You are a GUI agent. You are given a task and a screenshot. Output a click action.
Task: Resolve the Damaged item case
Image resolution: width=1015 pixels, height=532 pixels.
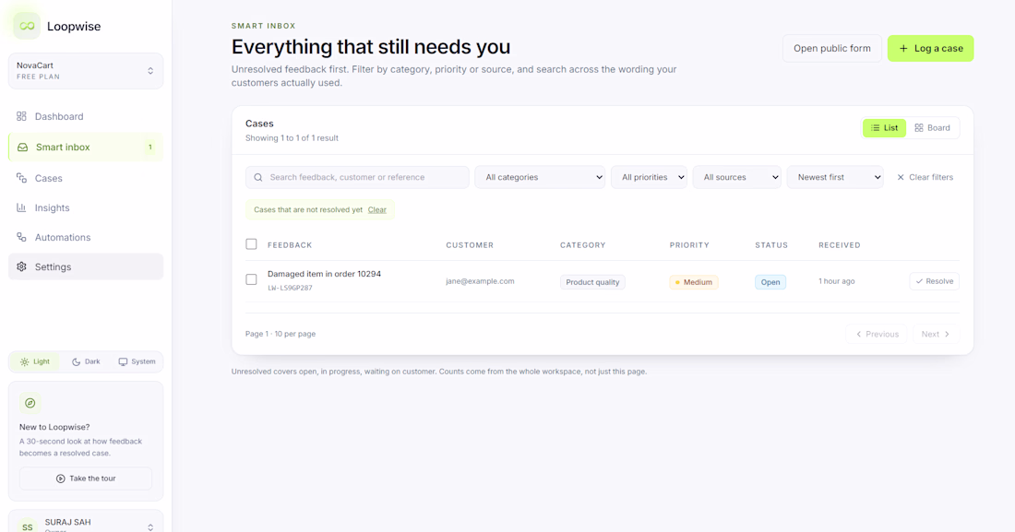point(934,281)
